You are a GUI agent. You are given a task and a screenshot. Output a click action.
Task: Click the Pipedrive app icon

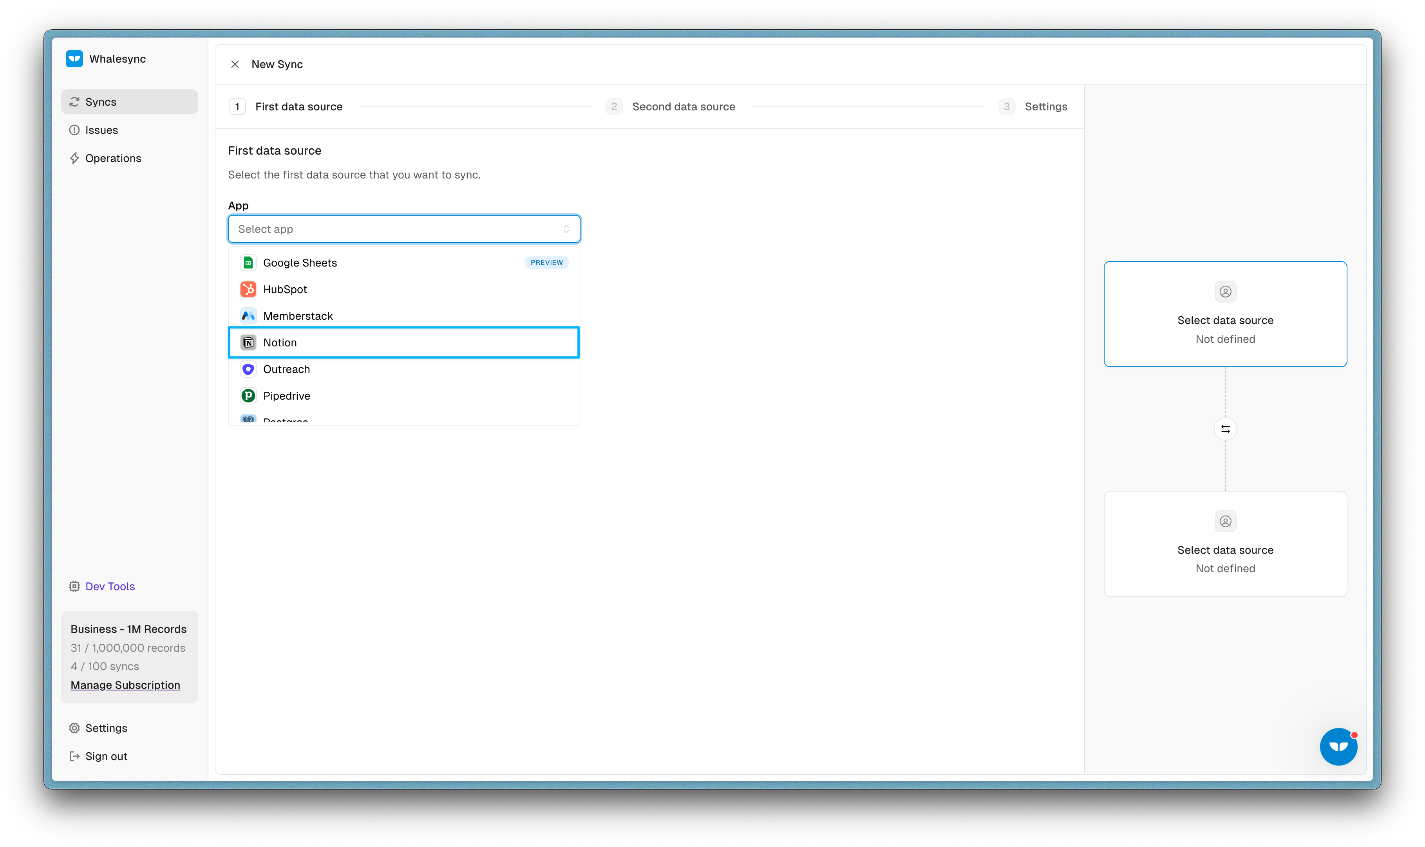coord(248,396)
